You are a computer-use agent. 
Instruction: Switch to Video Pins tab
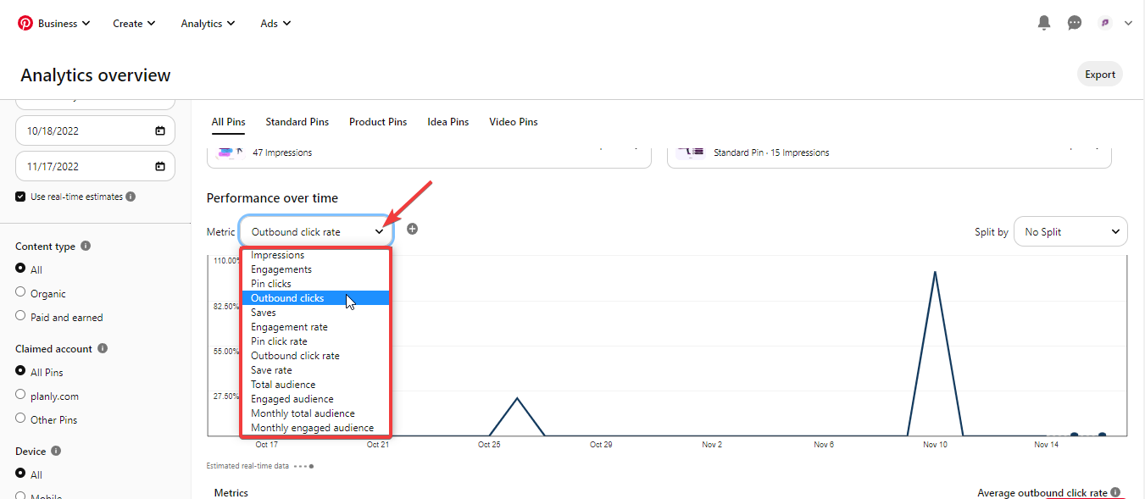[513, 122]
